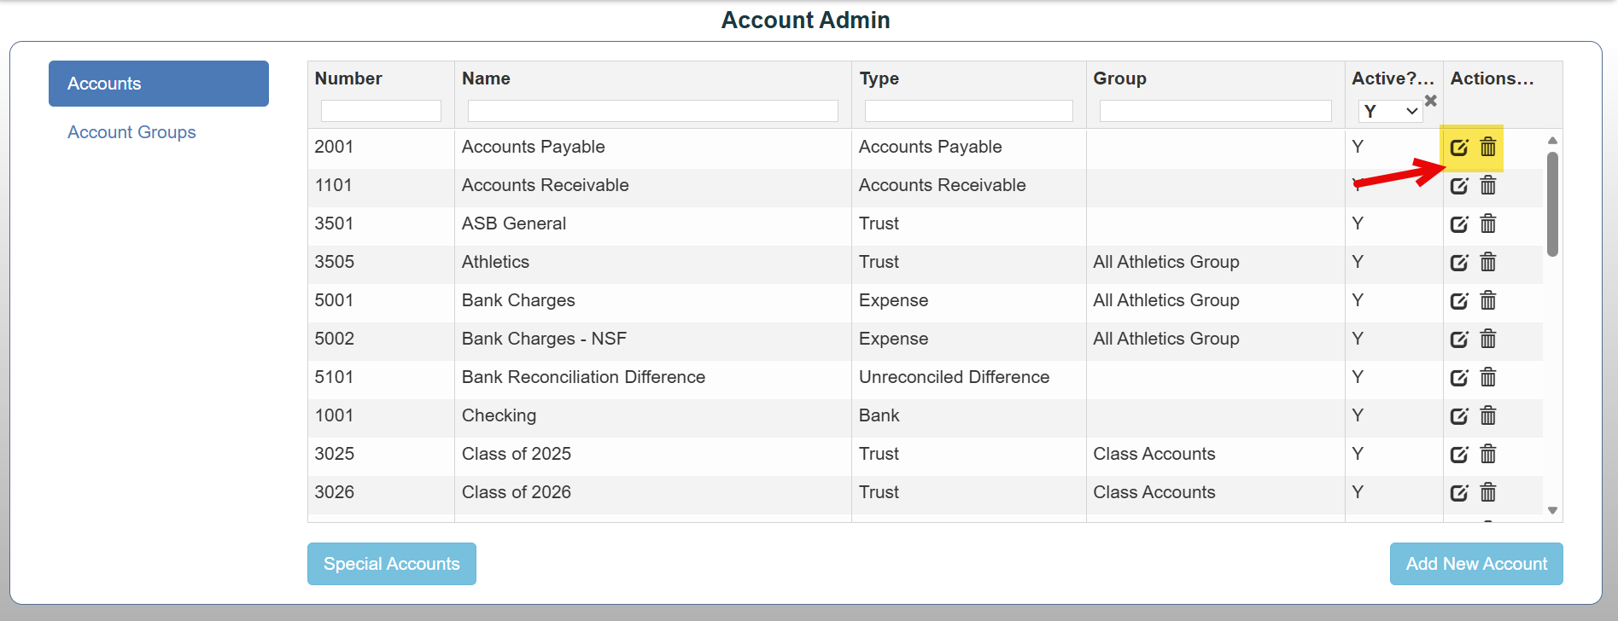Open Special Accounts
This screenshot has height=621, width=1618.
coord(392,564)
